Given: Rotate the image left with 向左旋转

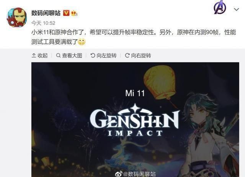Looking at the screenshot, I should tap(103, 56).
